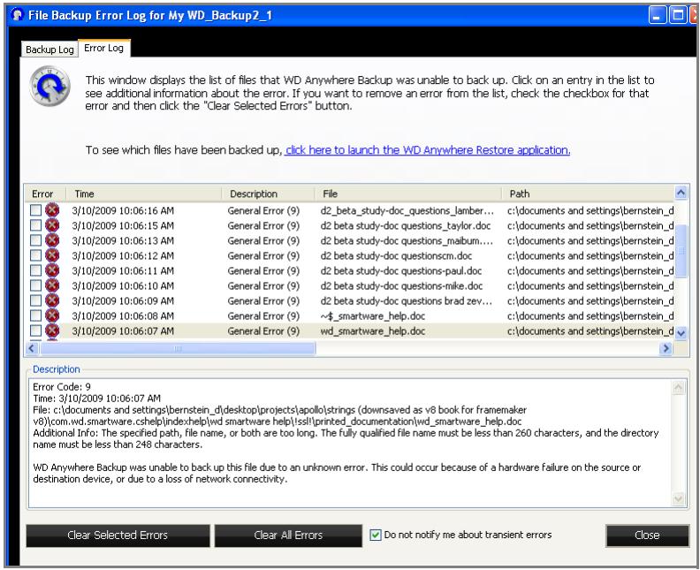700x570 pixels.
Task: Click General Error (9) in 10:06:10 AM row
Action: point(263,285)
